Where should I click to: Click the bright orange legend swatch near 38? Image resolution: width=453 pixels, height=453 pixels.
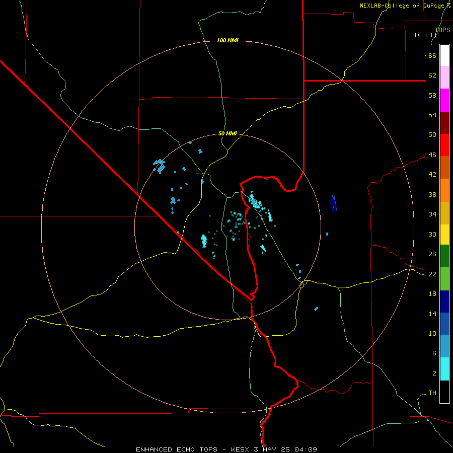(x=444, y=190)
